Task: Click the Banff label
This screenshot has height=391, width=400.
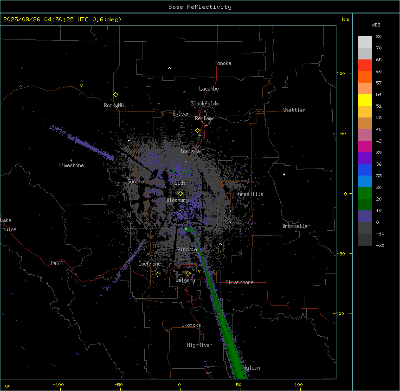Action: pyautogui.click(x=58, y=263)
